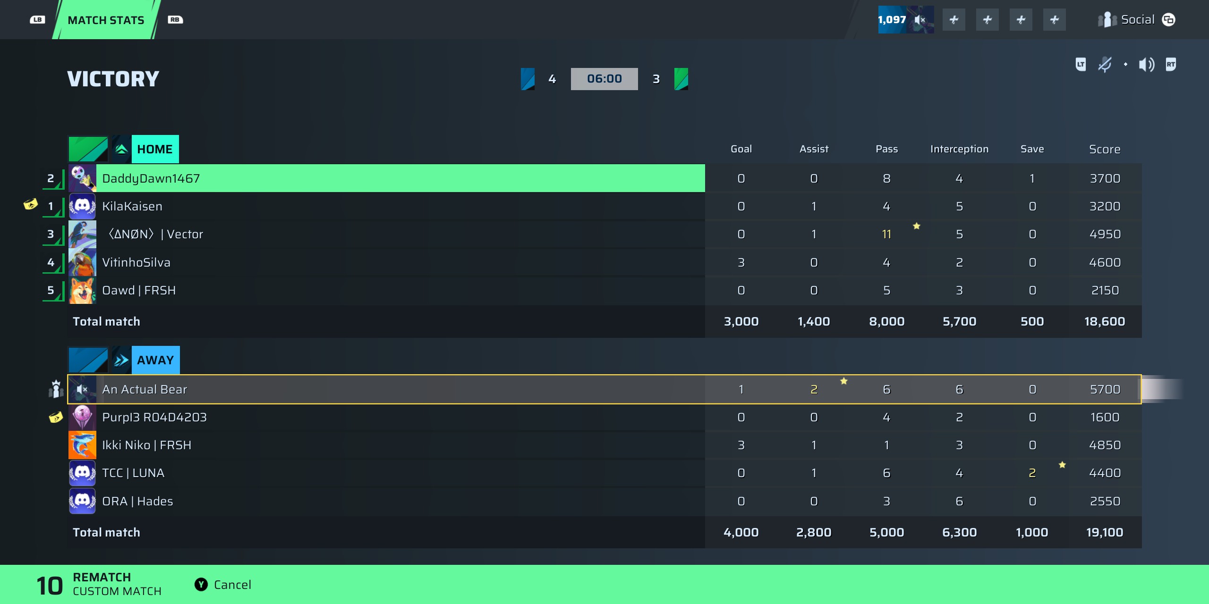The width and height of the screenshot is (1209, 604).
Task: Click Oawd's shiba dog avatar
Action: coord(83,290)
